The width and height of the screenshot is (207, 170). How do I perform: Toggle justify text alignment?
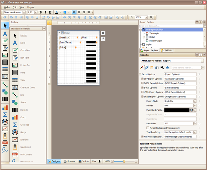coord(89,12)
